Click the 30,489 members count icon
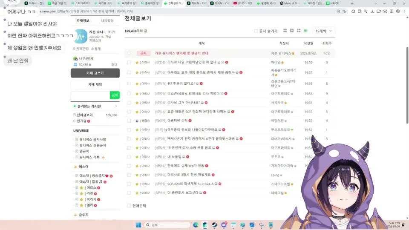Screen dimensions: 409x230 [75, 64]
